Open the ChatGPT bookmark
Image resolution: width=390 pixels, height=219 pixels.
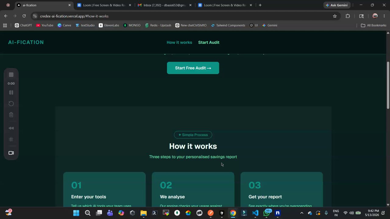click(x=23, y=25)
